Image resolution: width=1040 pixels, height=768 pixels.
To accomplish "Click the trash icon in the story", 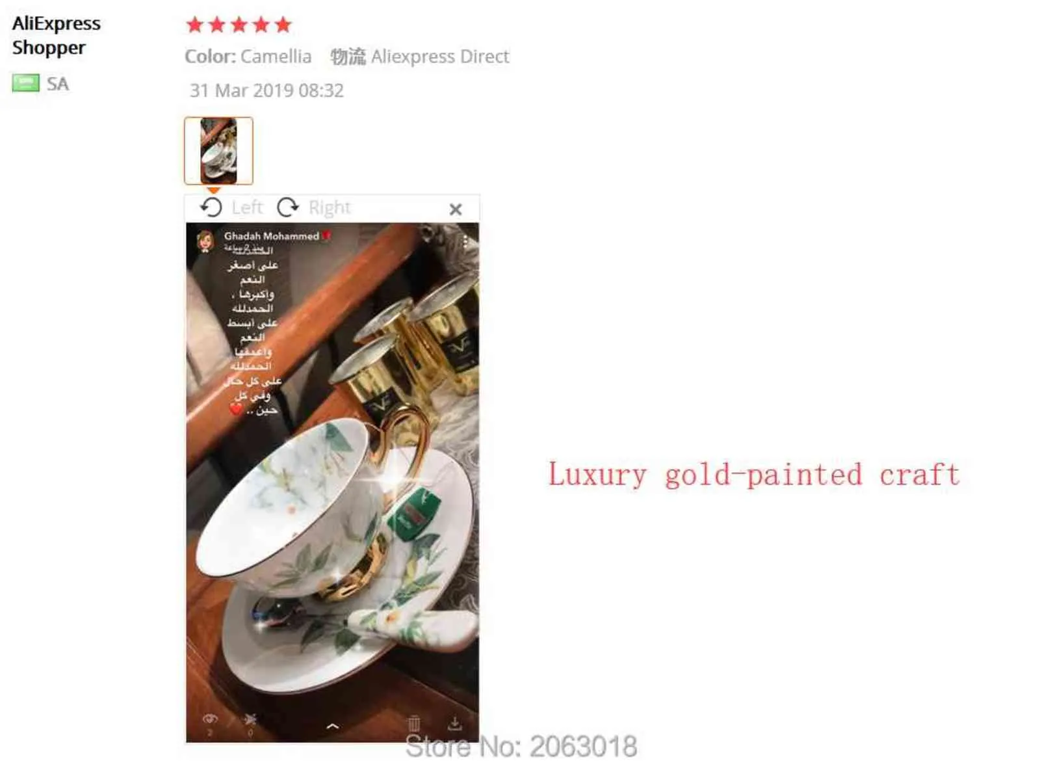I will tap(414, 724).
